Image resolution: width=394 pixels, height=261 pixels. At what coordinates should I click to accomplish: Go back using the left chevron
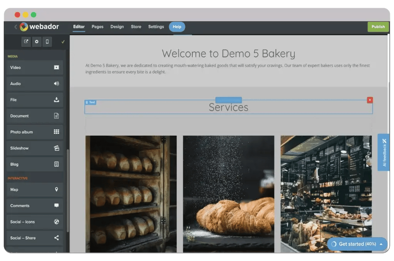point(16,27)
